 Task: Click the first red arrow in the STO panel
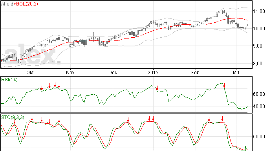point(15,121)
